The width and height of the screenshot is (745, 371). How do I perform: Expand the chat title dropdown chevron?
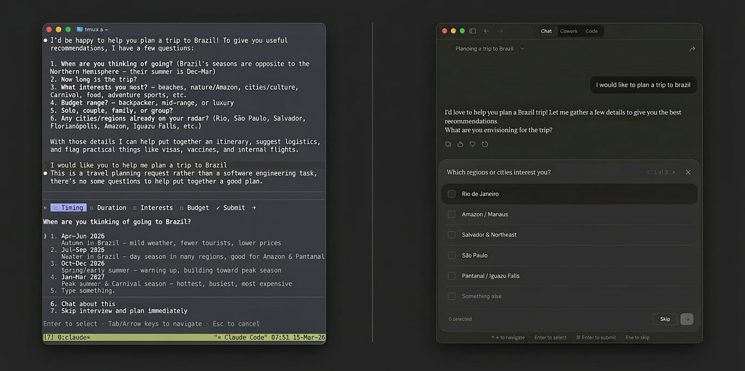pyautogui.click(x=522, y=49)
